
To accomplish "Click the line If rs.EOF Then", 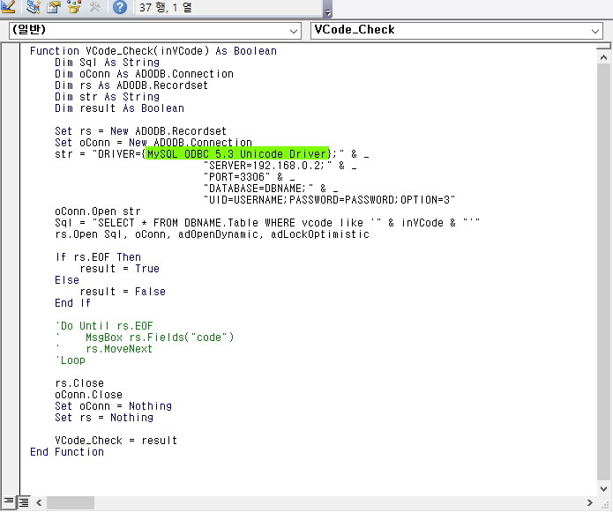I will 98,257.
